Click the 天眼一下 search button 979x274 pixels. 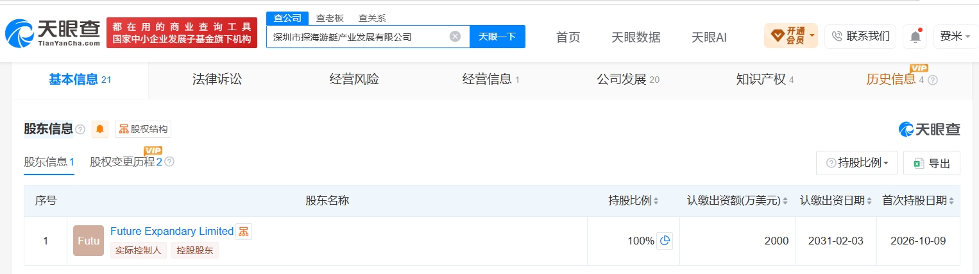(x=497, y=37)
